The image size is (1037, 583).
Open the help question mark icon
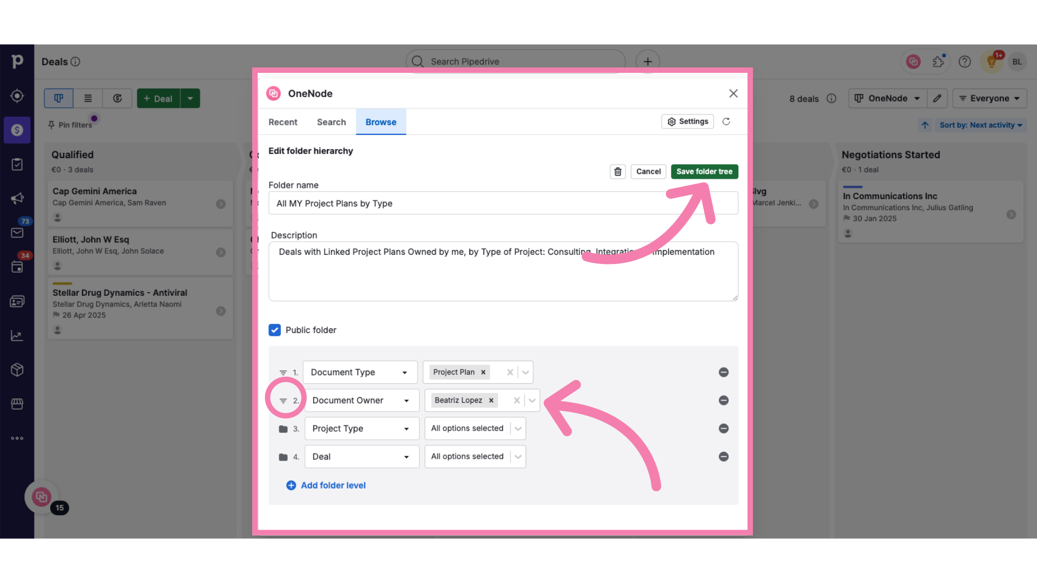(x=965, y=62)
